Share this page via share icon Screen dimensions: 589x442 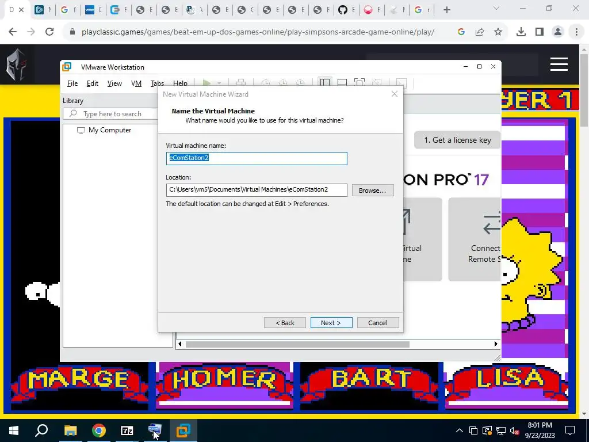[x=480, y=32]
